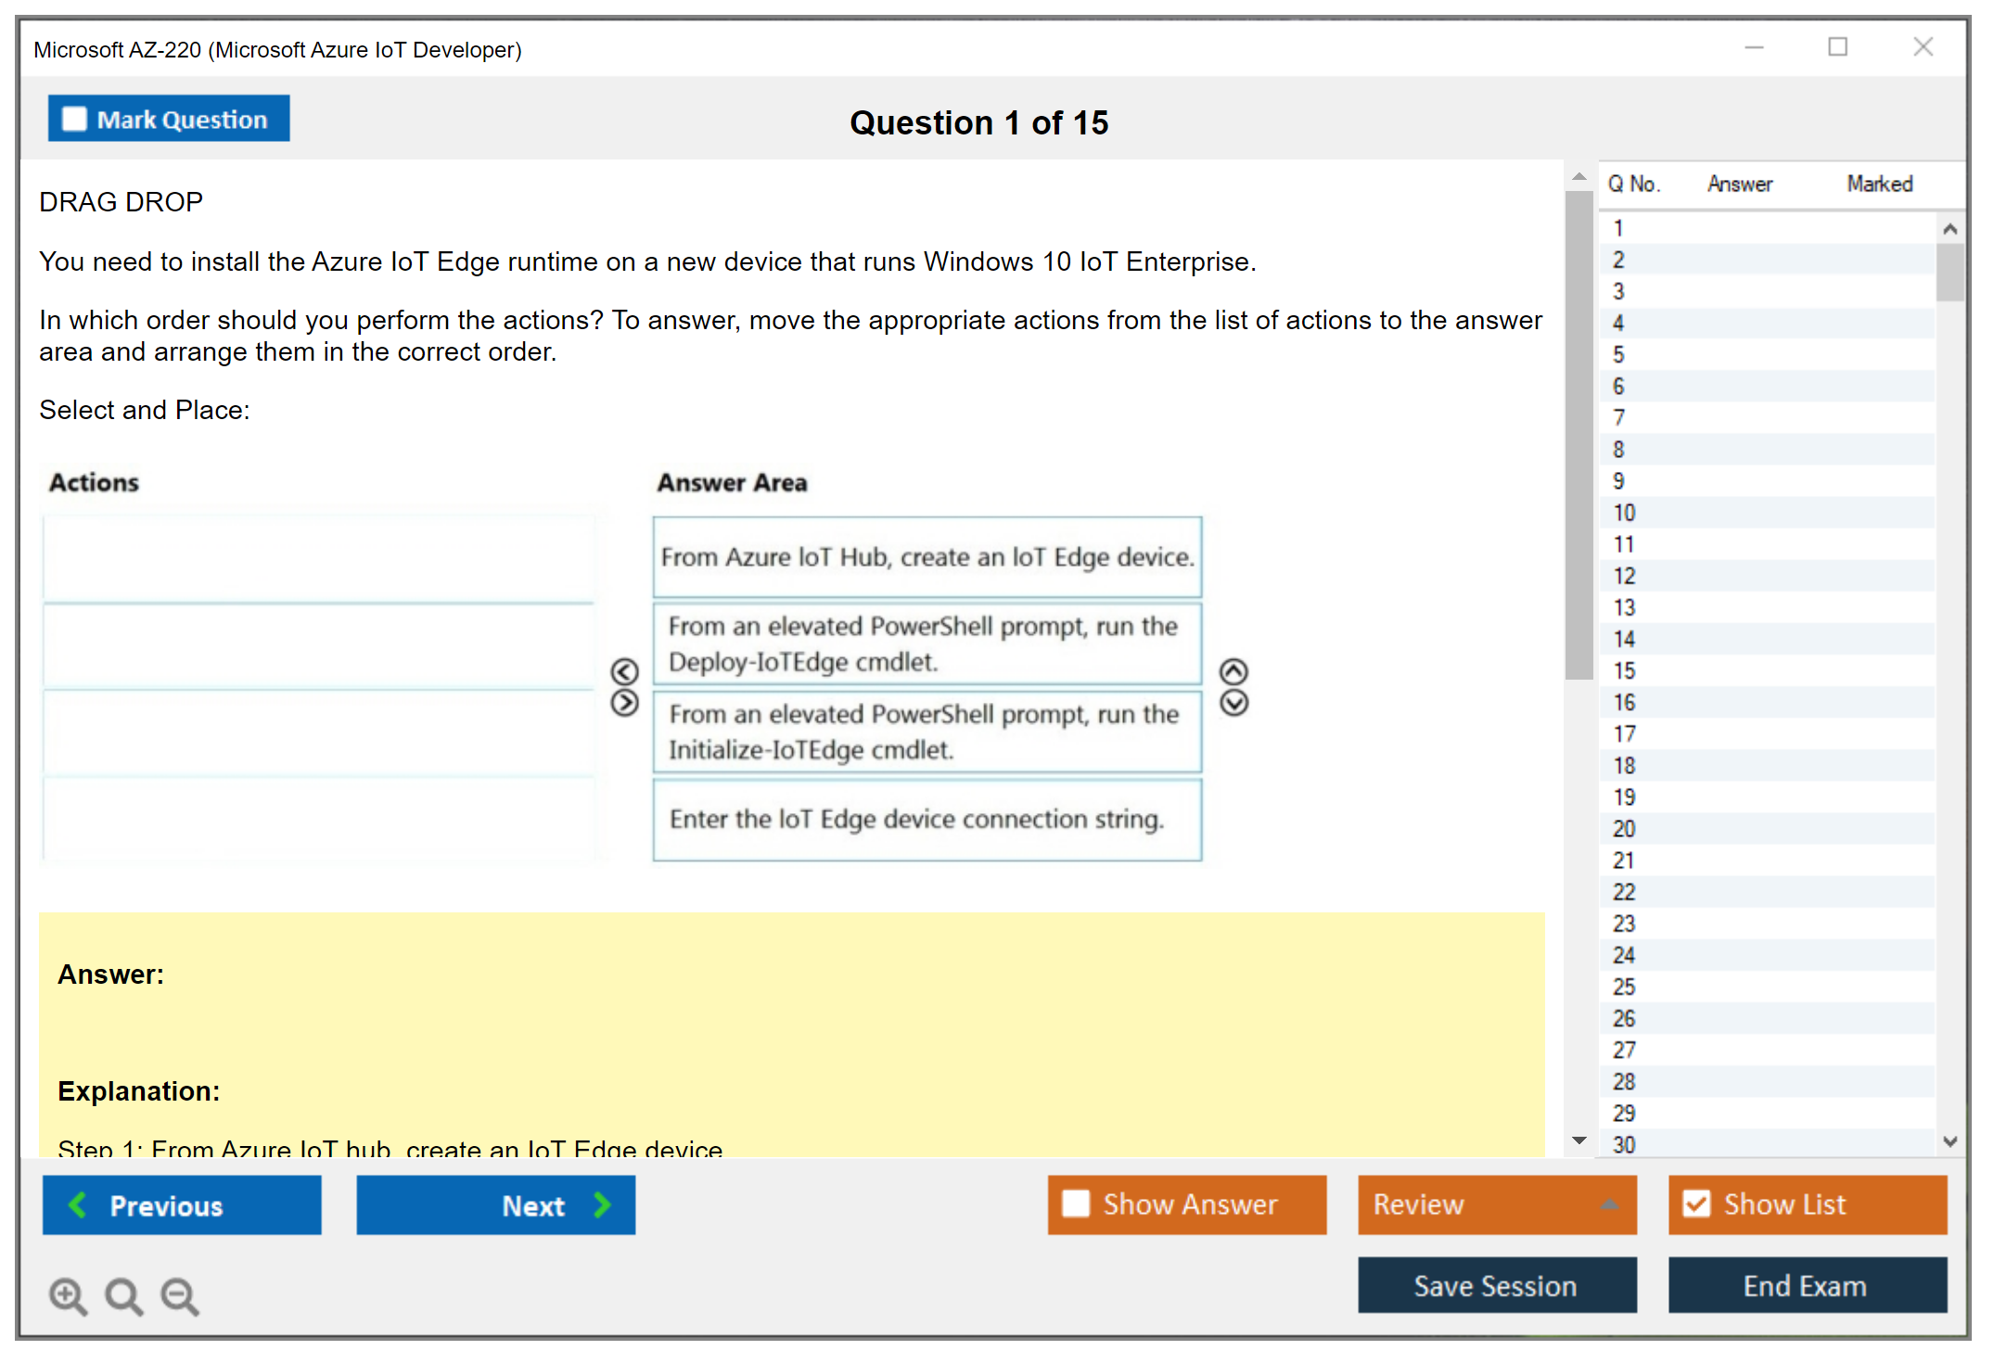Click the zoom out magnifier icon
Screen dimensions: 1994x1363
pyautogui.click(x=180, y=1295)
